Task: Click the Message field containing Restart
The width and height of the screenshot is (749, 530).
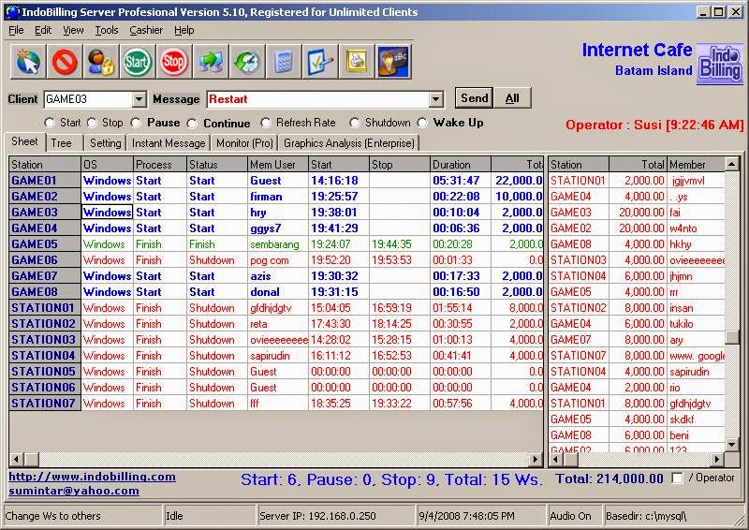Action: click(318, 99)
